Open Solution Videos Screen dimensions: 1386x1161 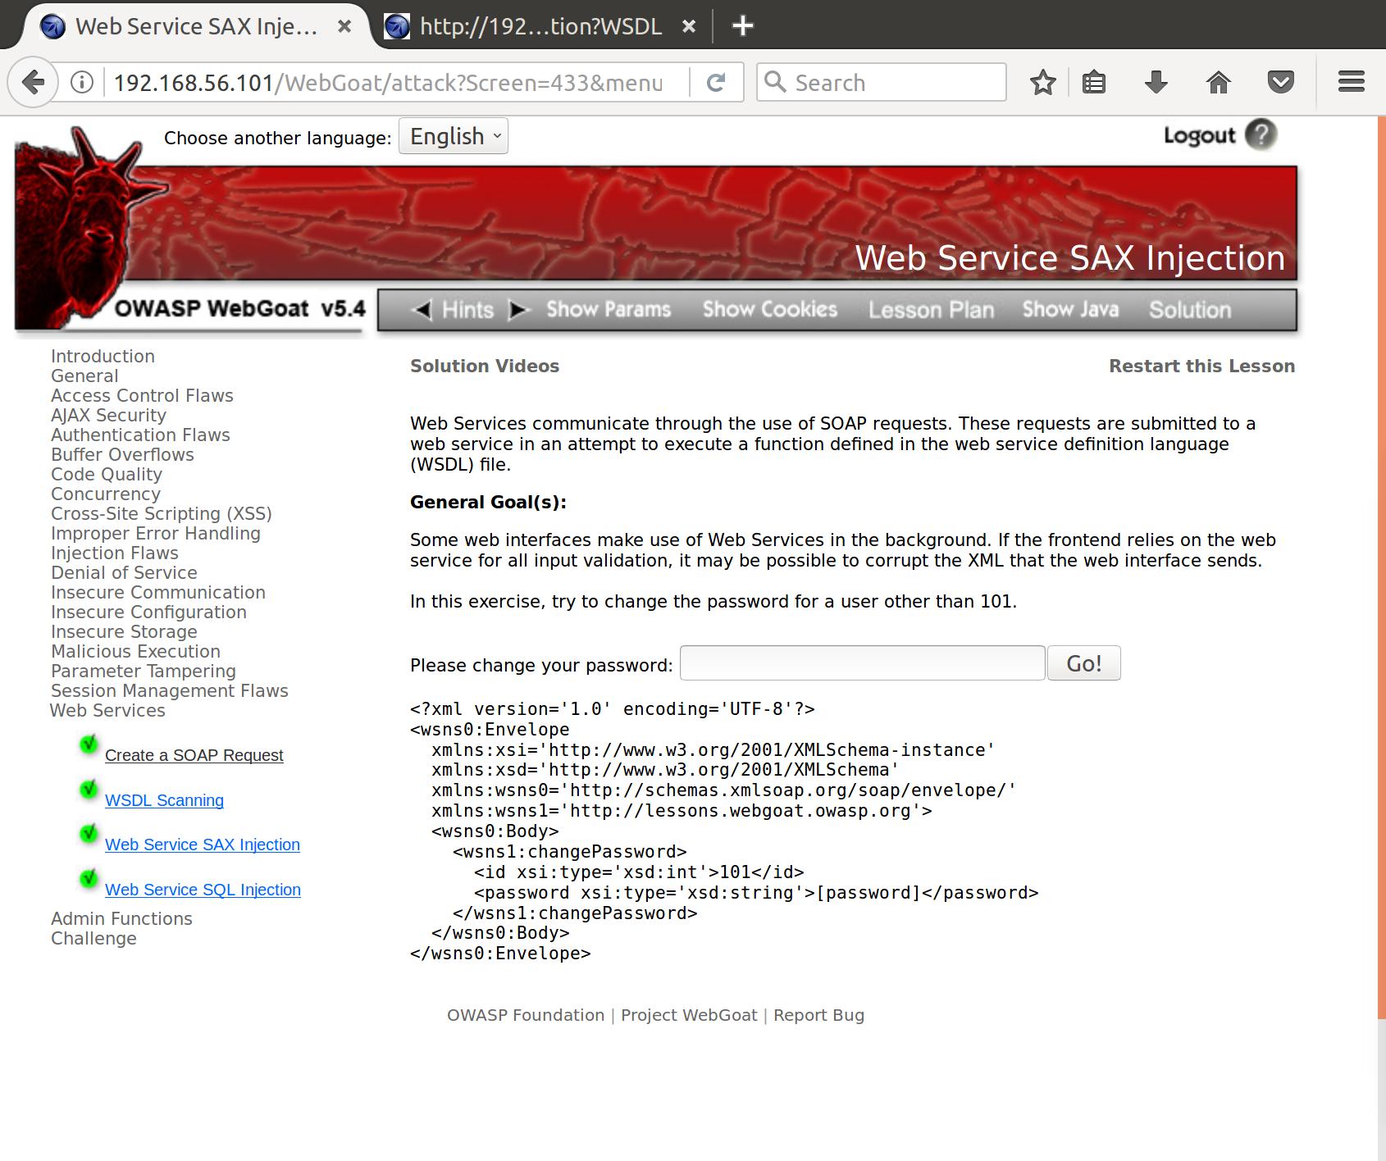(485, 367)
